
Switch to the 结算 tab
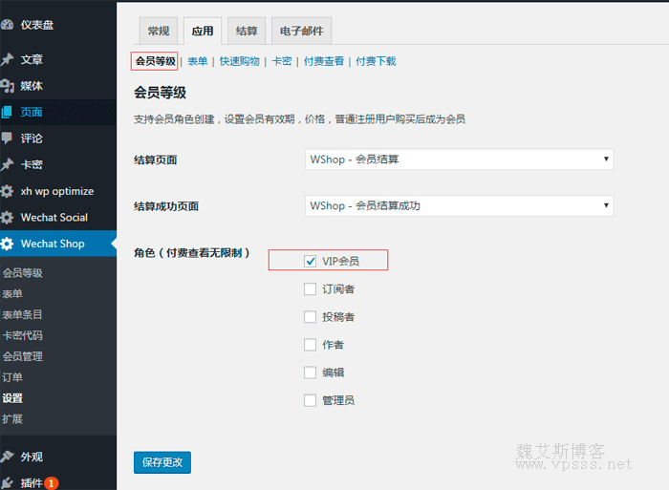pyautogui.click(x=247, y=32)
